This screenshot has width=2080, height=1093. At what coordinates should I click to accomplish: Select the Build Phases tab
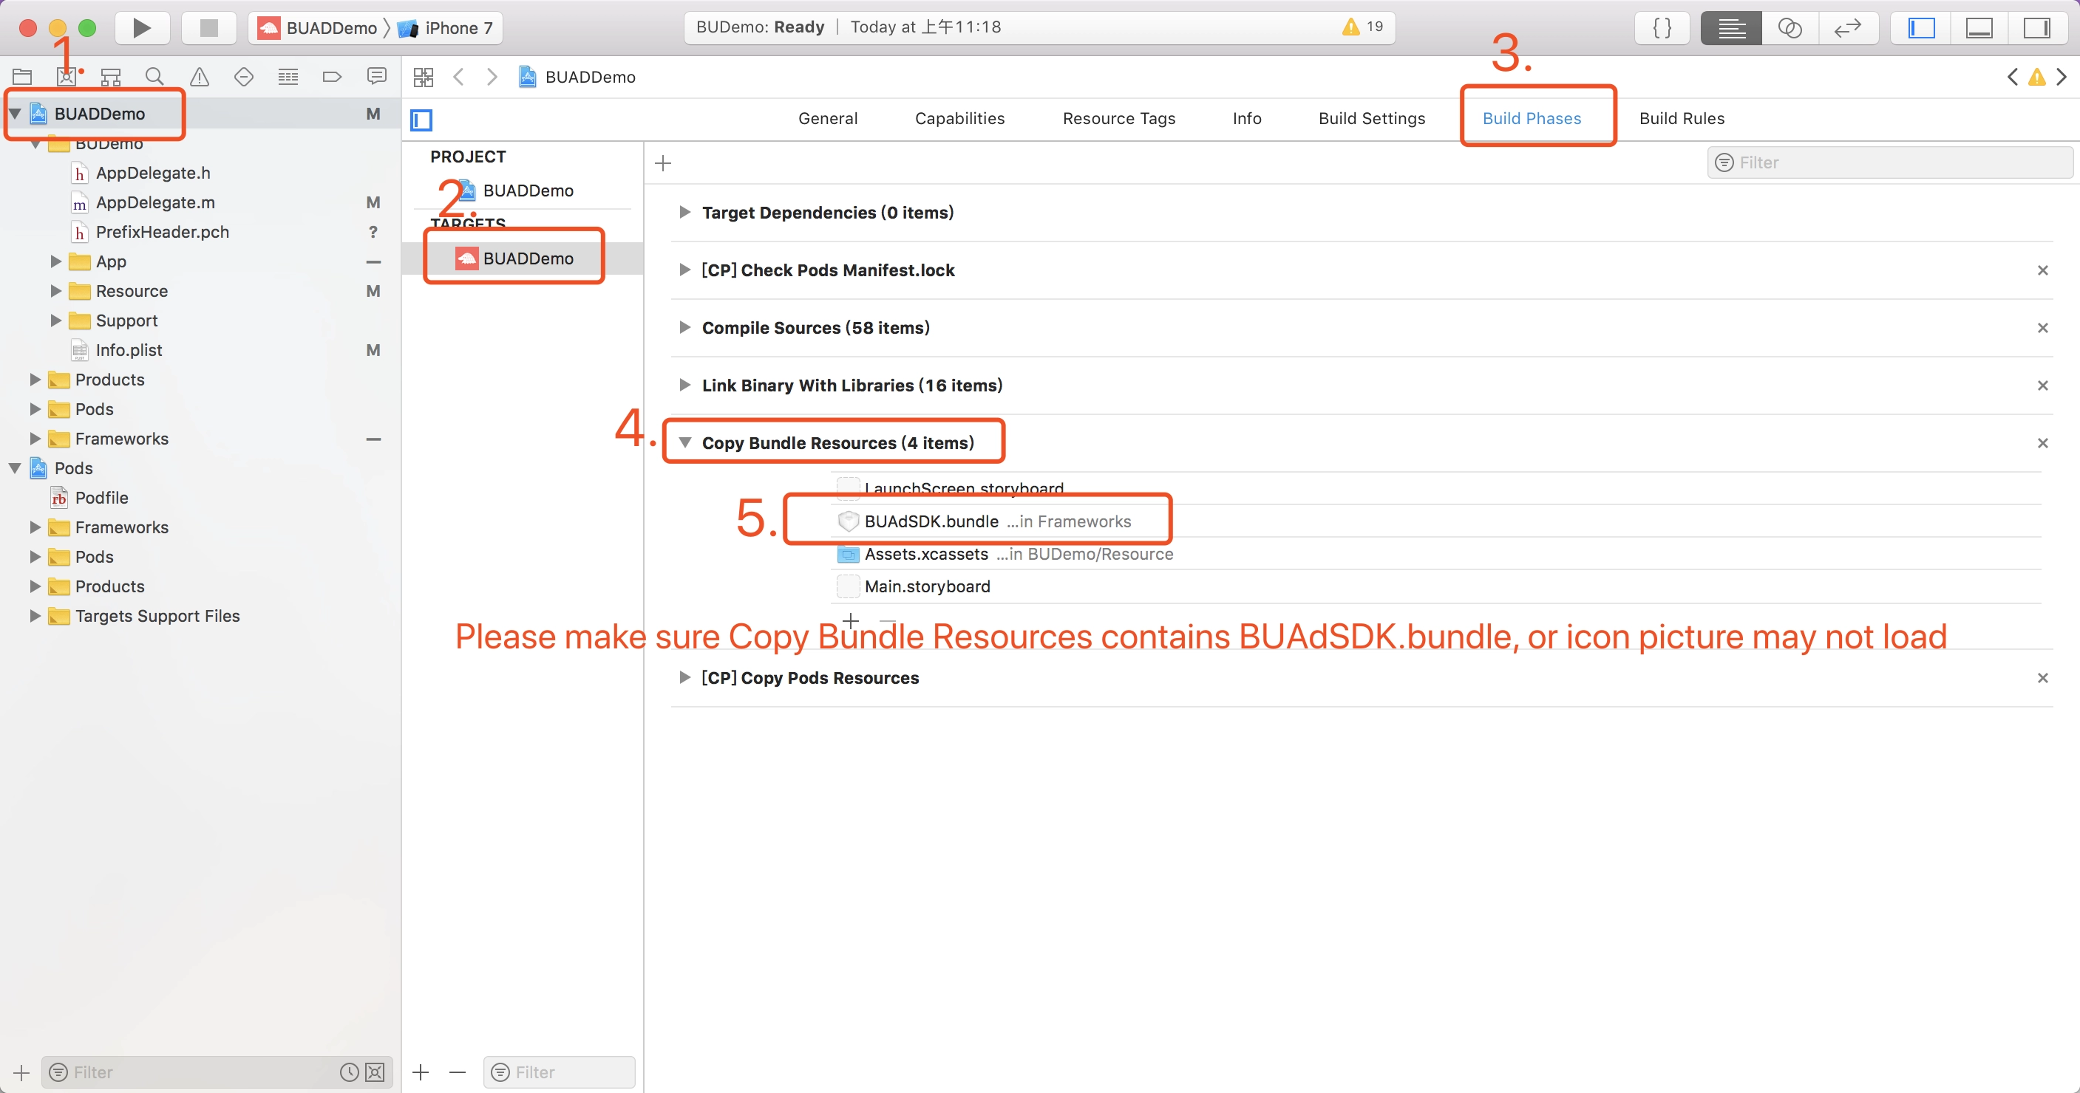(x=1532, y=119)
